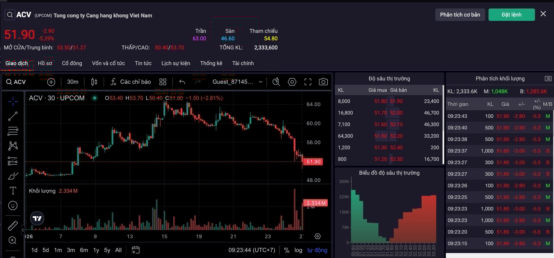Toggle percent scale on the chart
Screen dimensions: 554x258
pos(287,250)
